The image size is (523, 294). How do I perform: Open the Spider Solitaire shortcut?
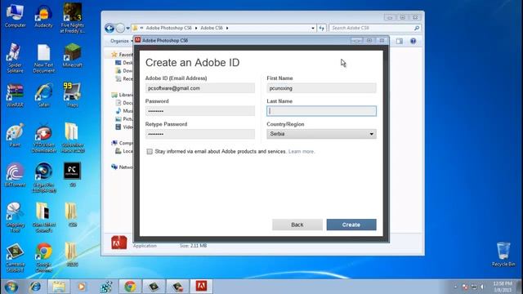(x=15, y=58)
